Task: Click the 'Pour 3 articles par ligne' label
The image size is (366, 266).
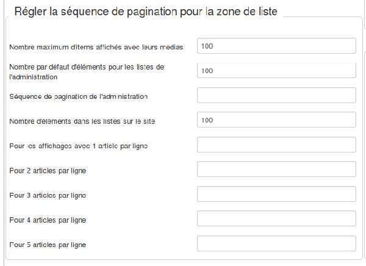Action: pyautogui.click(x=48, y=195)
